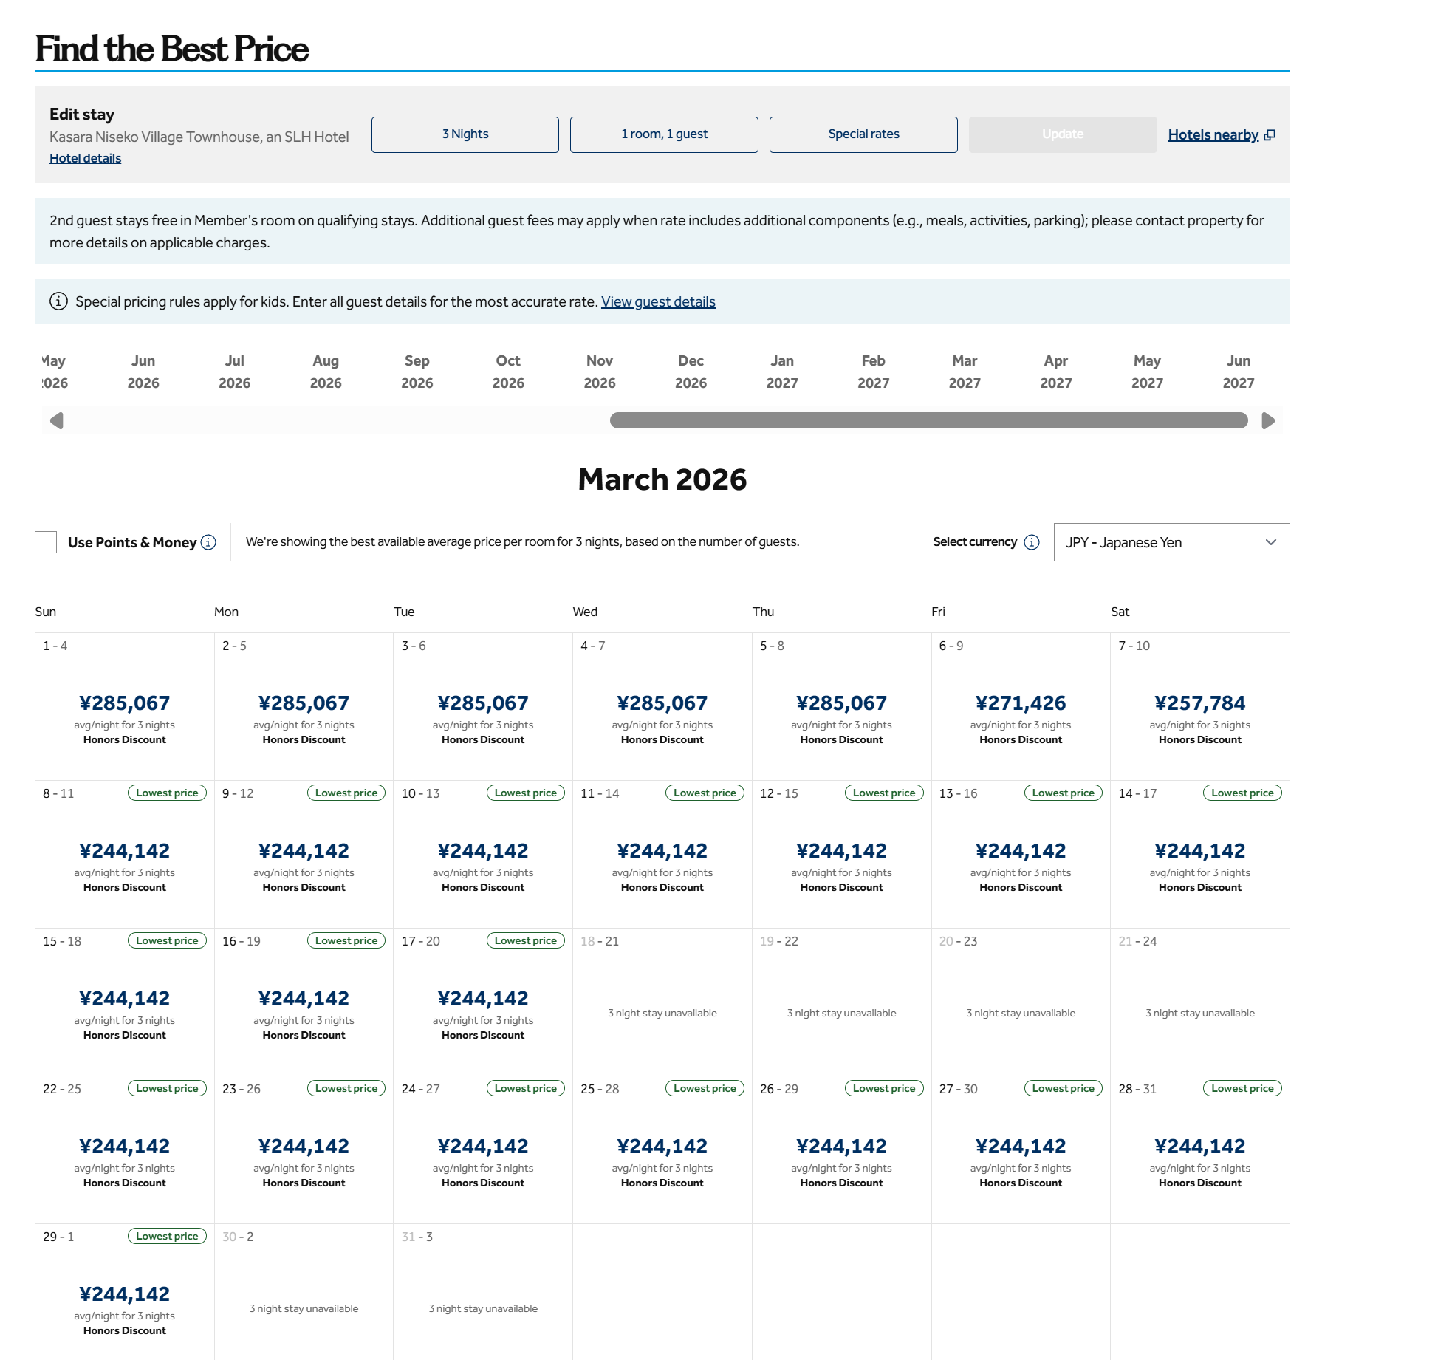The width and height of the screenshot is (1435, 1360).
Task: Select the Dec 2026 month tab
Action: [691, 372]
